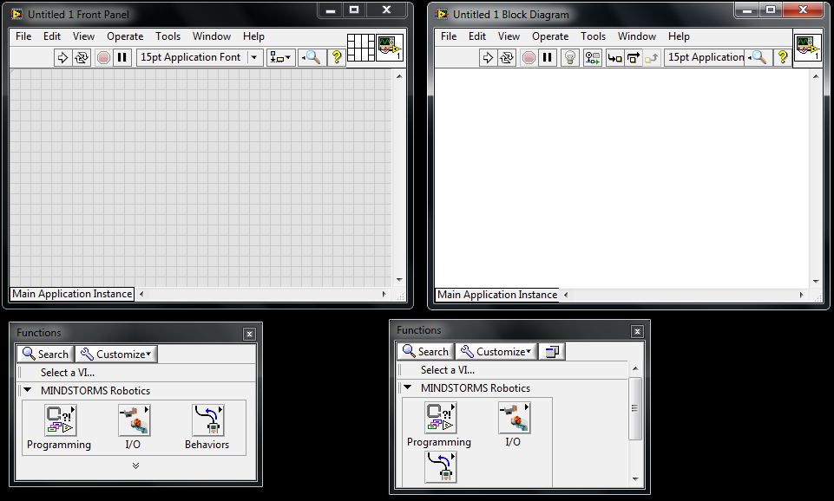The width and height of the screenshot is (834, 501).
Task: Click scrollbar thumb in right Functions palette
Action: pos(635,408)
